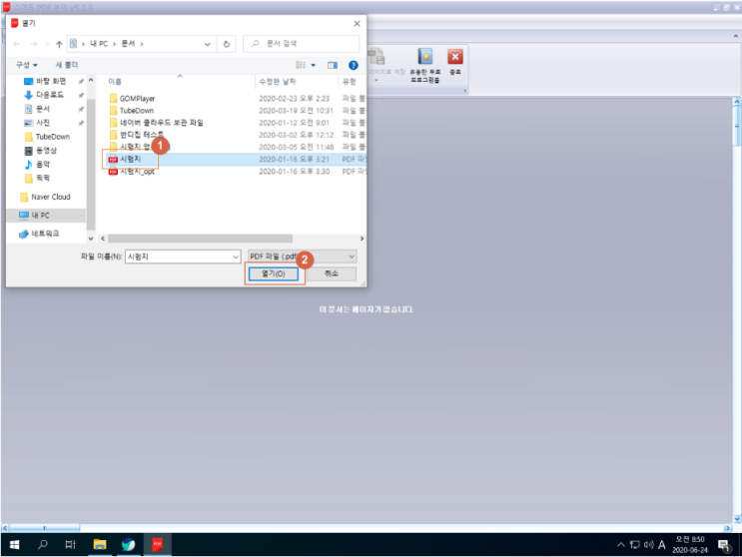The height and width of the screenshot is (557, 742).
Task: Toggle the preview pane icon
Action: pyautogui.click(x=333, y=65)
